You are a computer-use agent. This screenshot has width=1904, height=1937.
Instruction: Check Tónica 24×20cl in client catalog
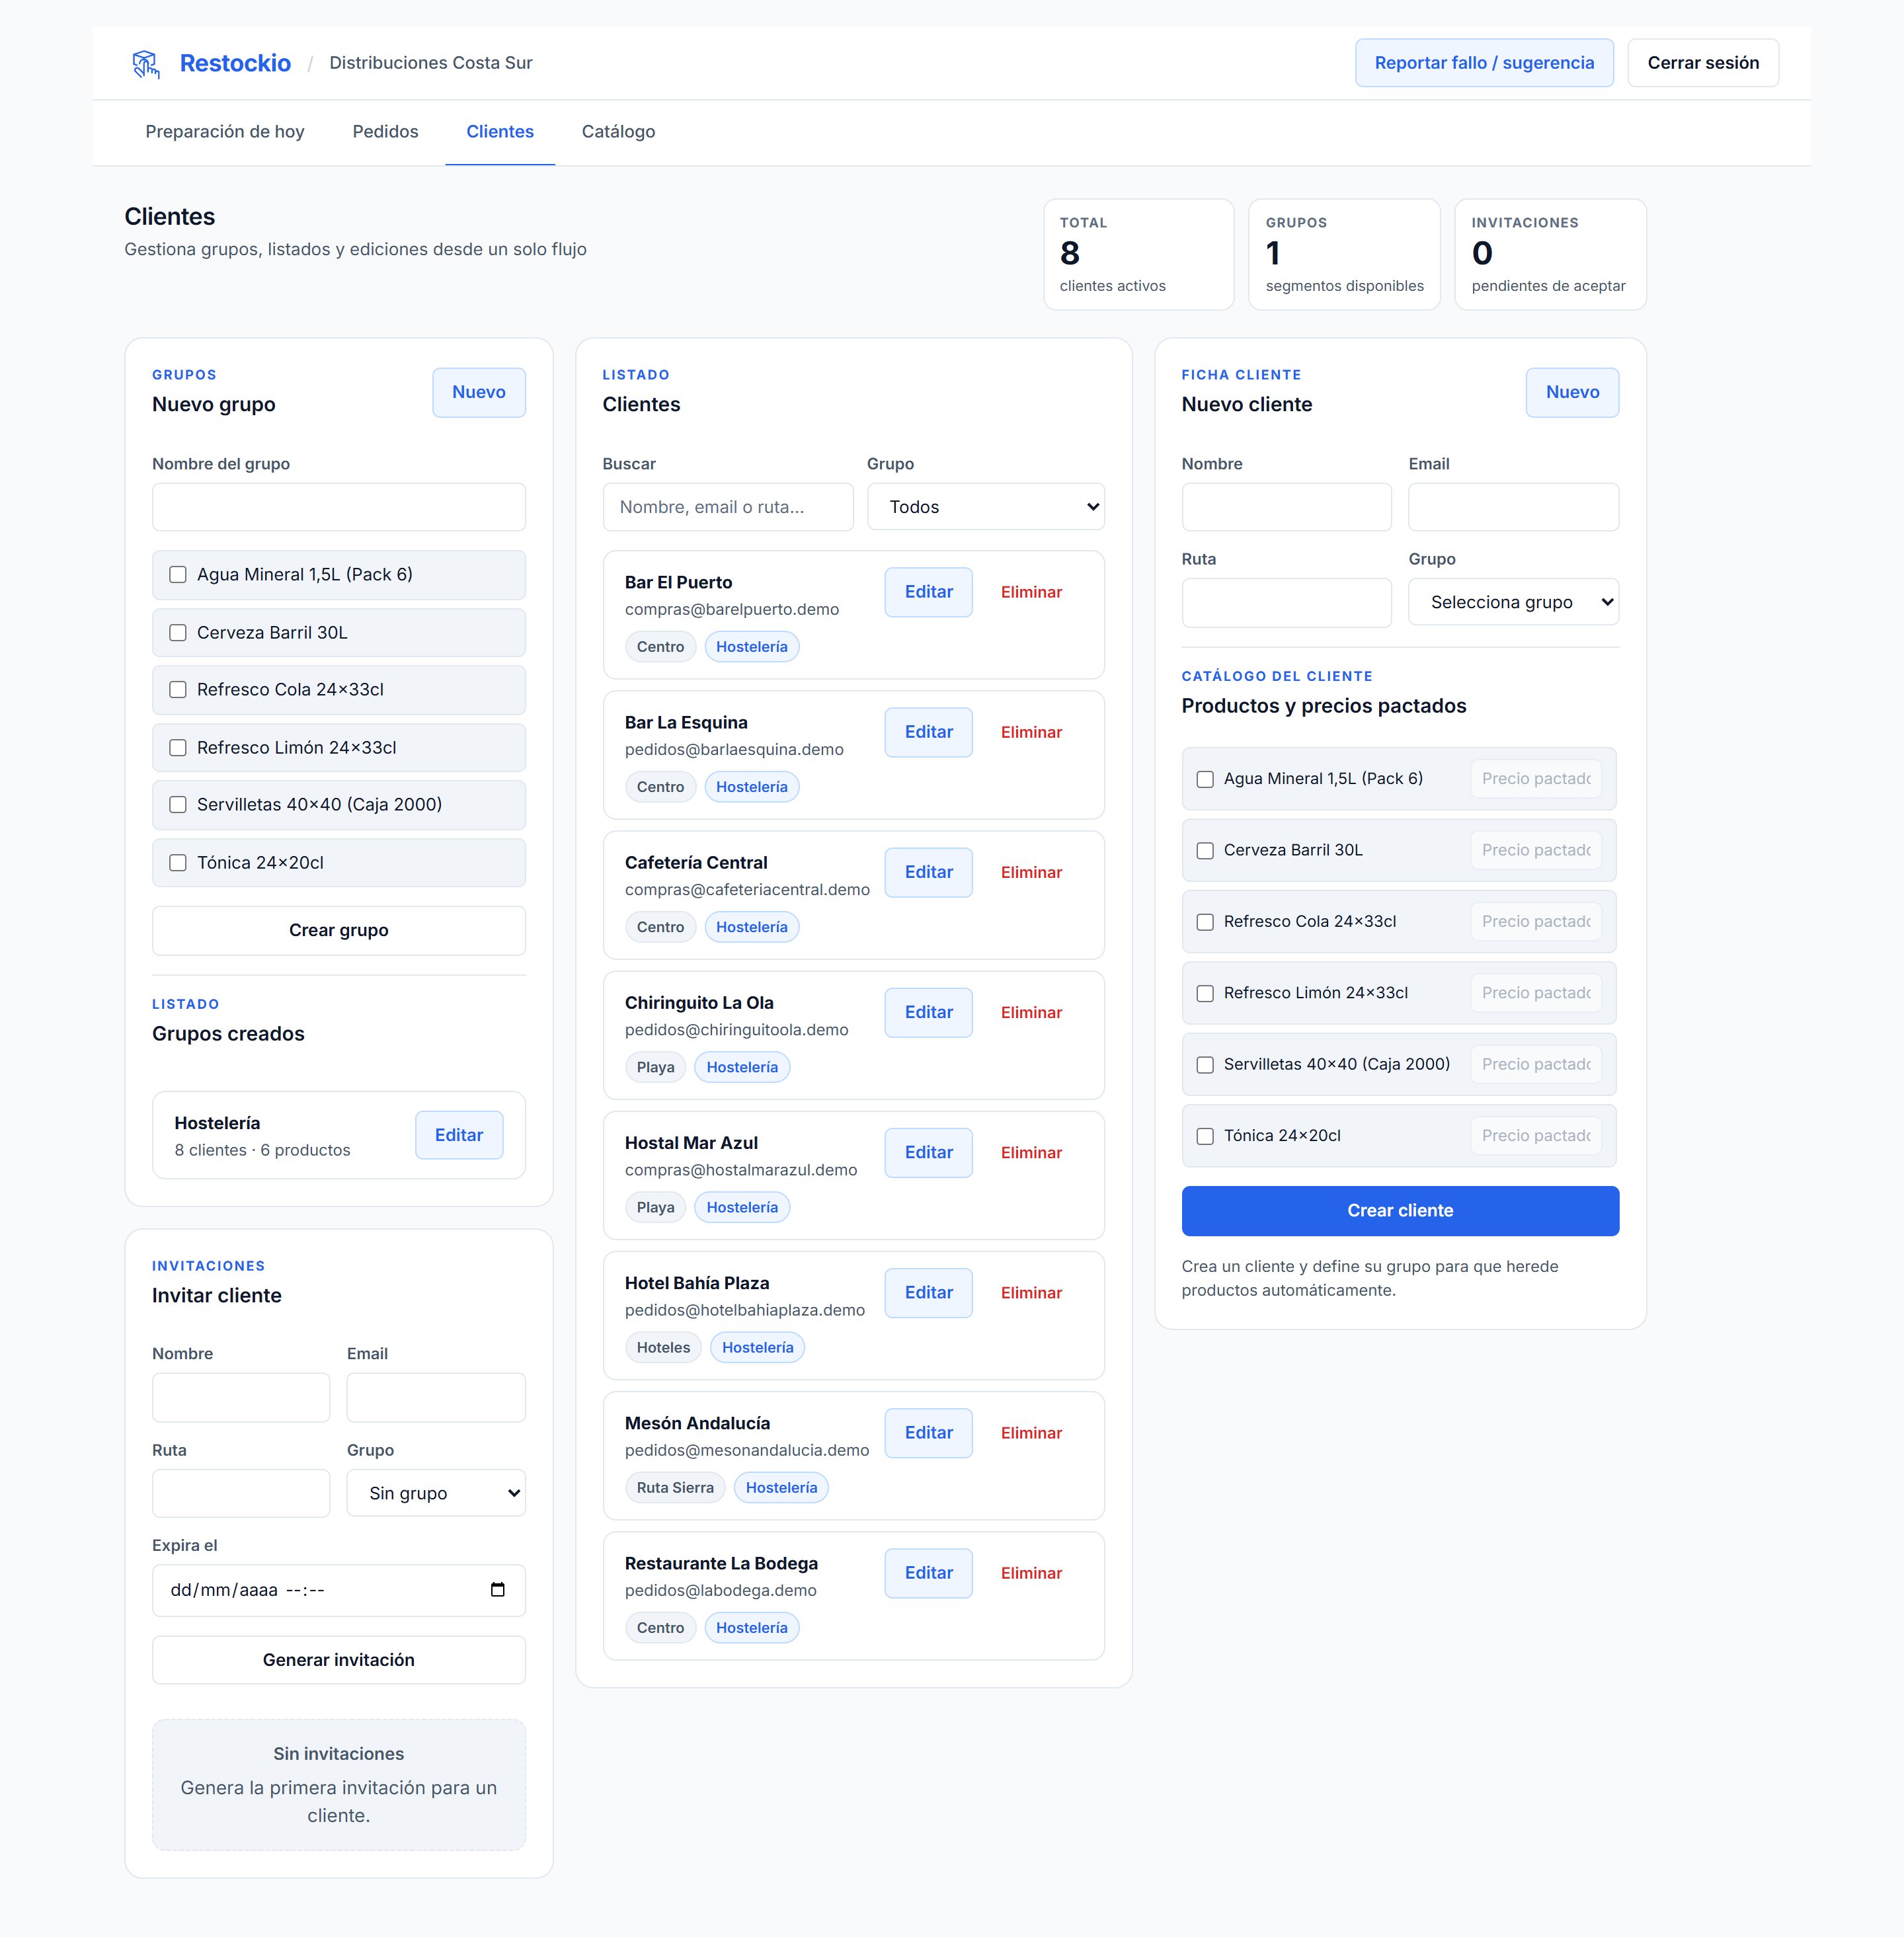pos(1205,1136)
